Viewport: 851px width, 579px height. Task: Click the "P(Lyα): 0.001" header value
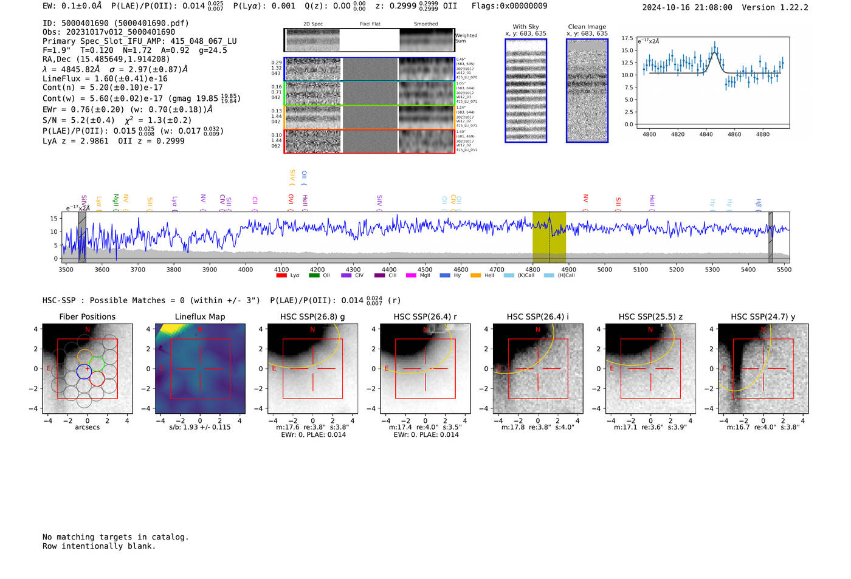tap(264, 6)
